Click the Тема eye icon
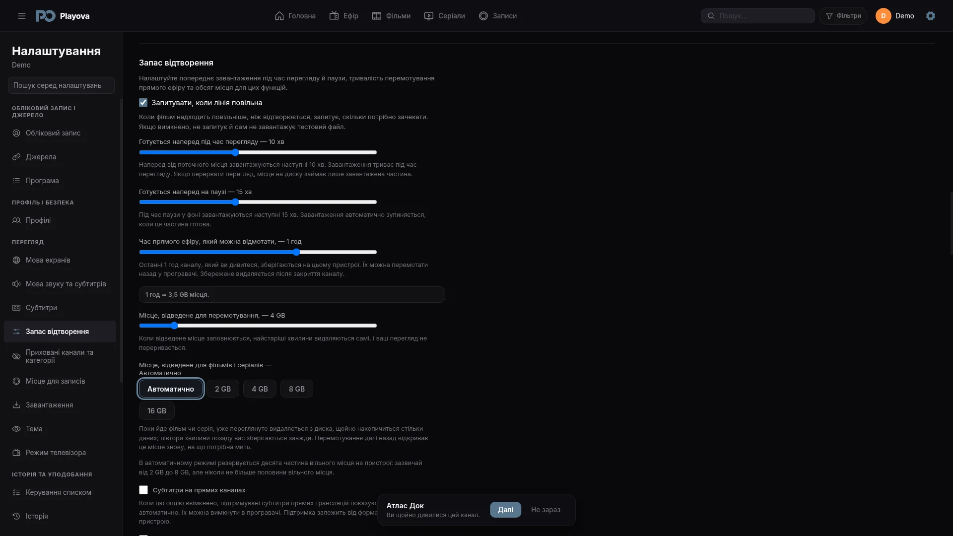 [16, 429]
